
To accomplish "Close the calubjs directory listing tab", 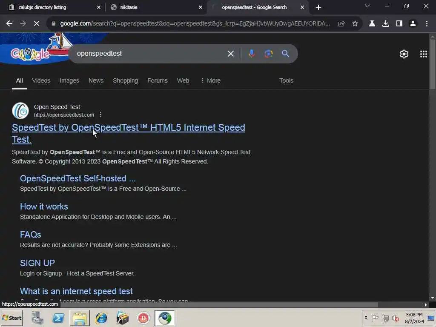I will (x=99, y=7).
